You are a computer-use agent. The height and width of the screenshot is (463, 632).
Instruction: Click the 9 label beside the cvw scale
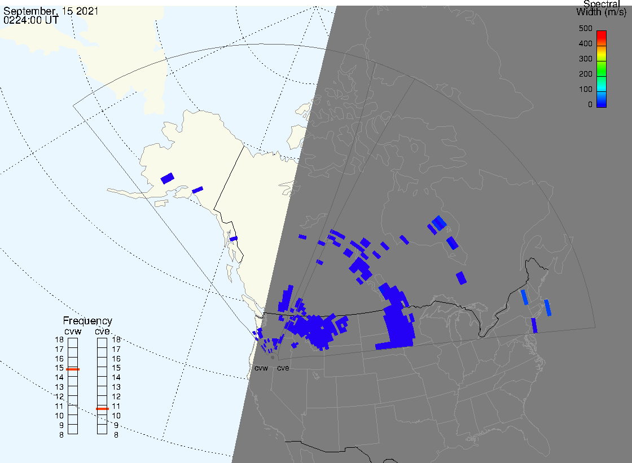(x=62, y=426)
